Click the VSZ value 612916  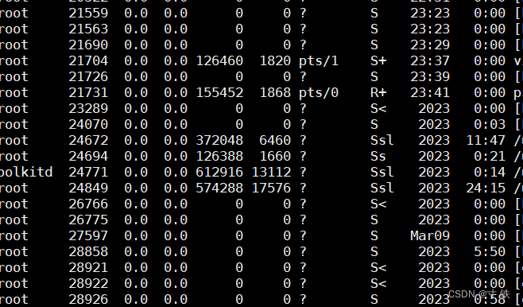click(x=219, y=172)
